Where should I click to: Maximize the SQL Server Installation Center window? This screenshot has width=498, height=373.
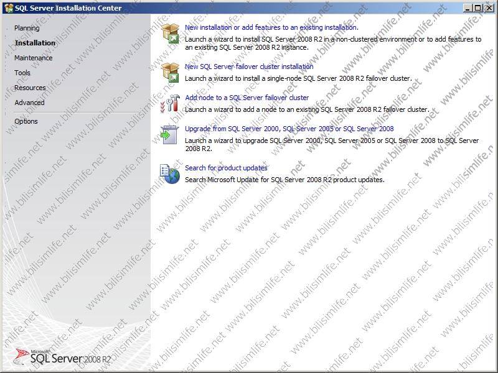pos(477,8)
